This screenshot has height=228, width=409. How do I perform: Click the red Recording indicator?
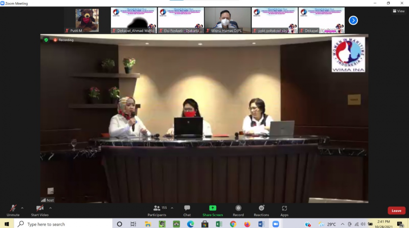64,40
